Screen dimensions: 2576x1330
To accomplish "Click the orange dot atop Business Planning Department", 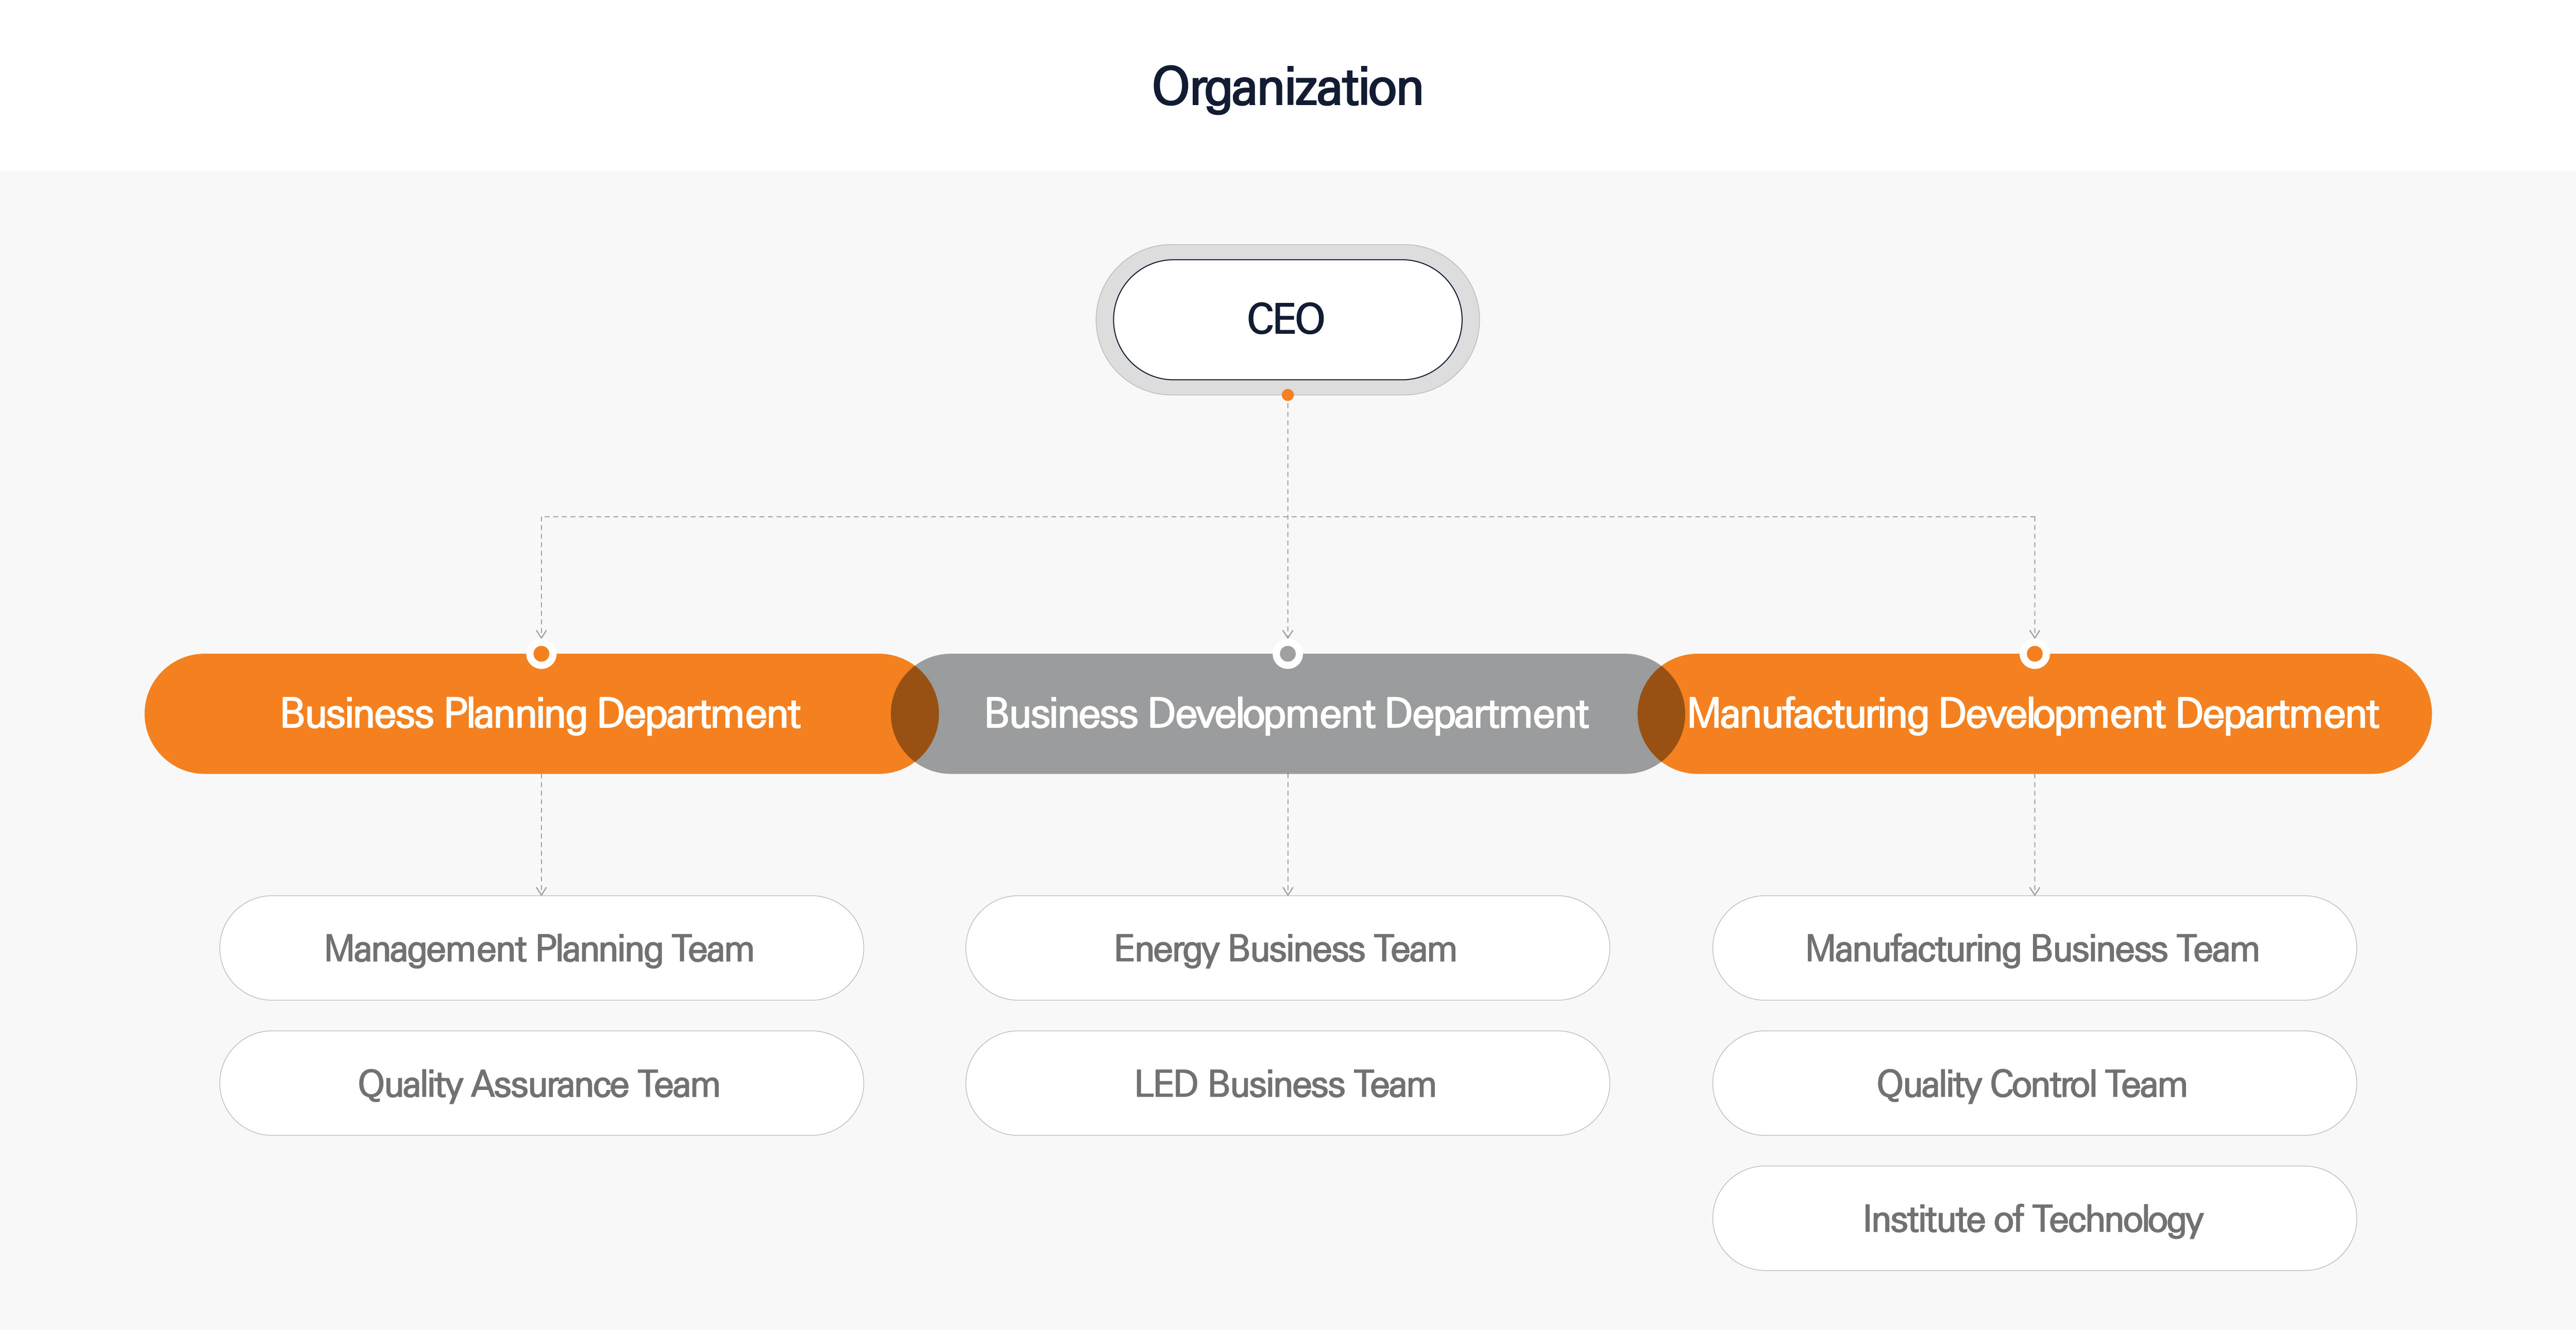I will (541, 654).
